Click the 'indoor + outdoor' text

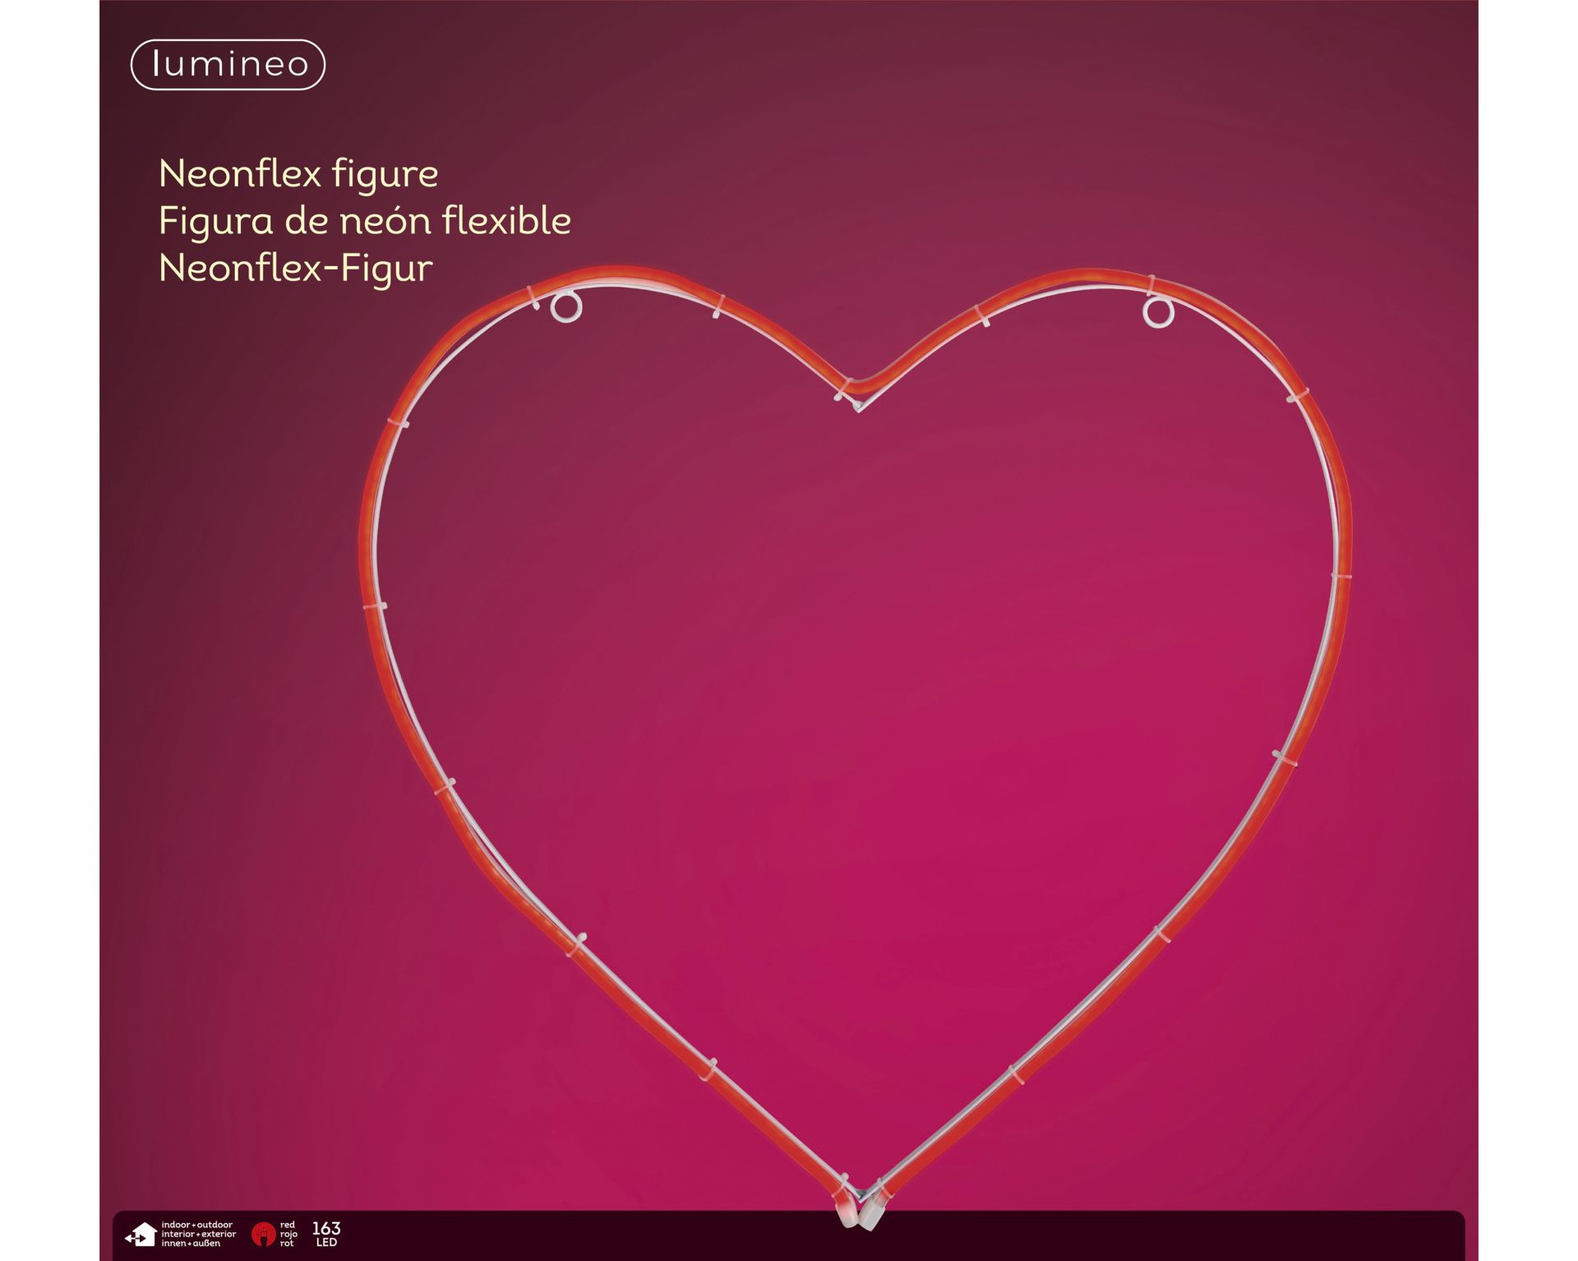tap(197, 1225)
